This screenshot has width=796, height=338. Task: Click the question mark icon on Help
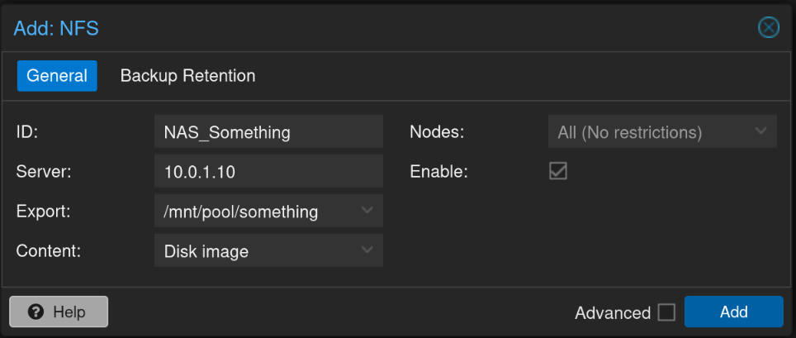point(36,312)
